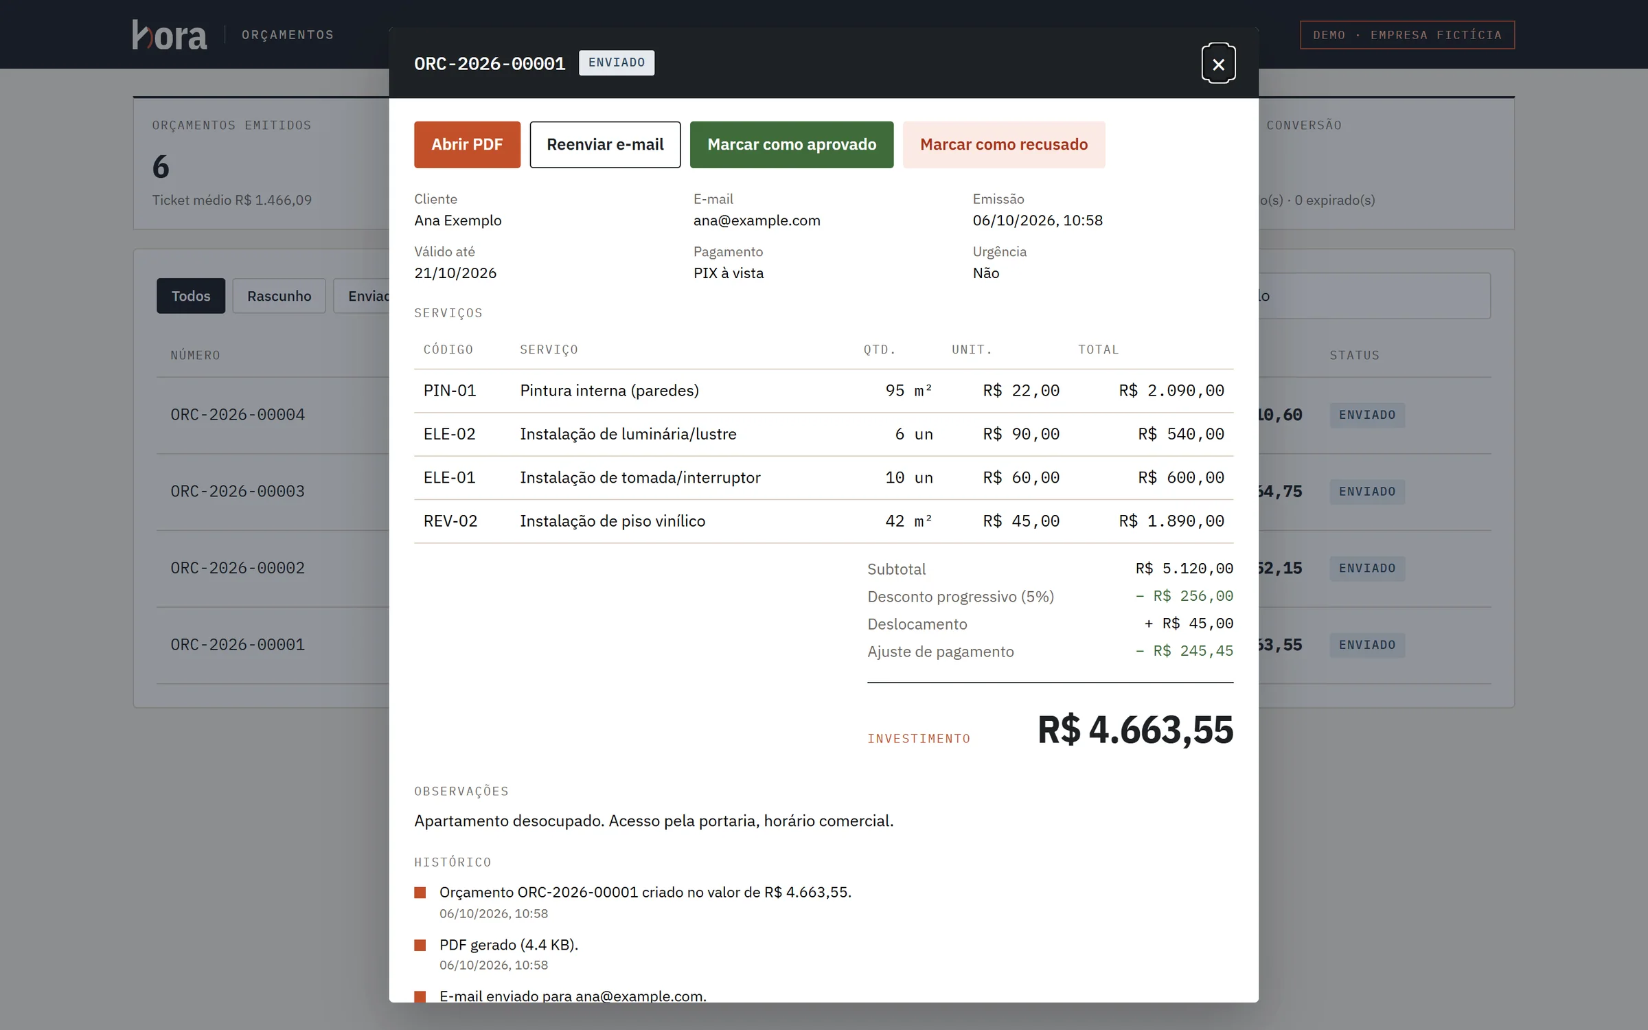The width and height of the screenshot is (1648, 1030).
Task: Open ORC-2026-00003 row in background list
Action: (x=238, y=492)
